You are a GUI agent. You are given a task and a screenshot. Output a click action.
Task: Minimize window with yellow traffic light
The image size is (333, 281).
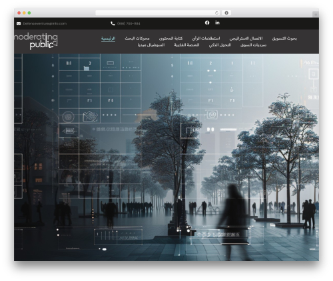(x=24, y=13)
